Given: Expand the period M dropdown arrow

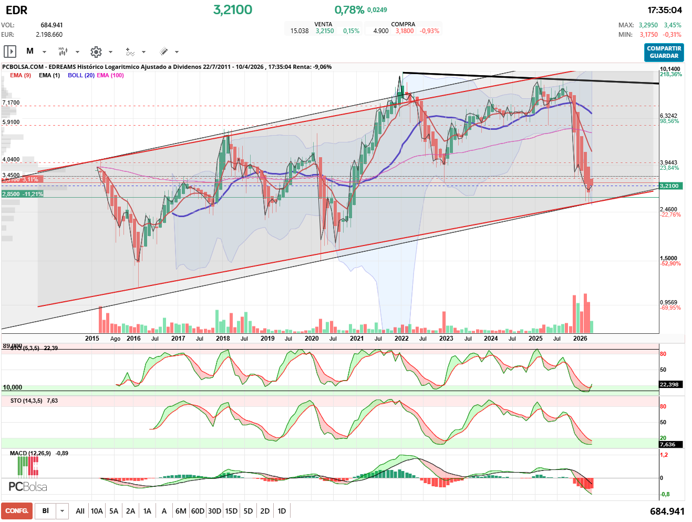Looking at the screenshot, I should (44, 52).
